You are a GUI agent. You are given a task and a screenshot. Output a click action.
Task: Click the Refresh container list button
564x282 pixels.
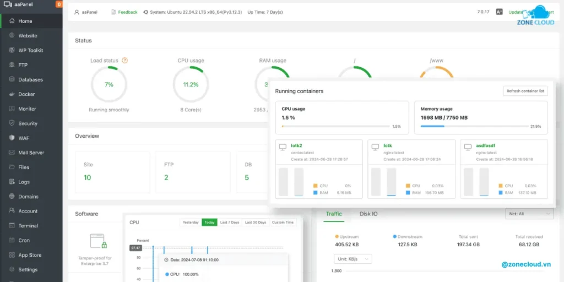click(x=525, y=91)
